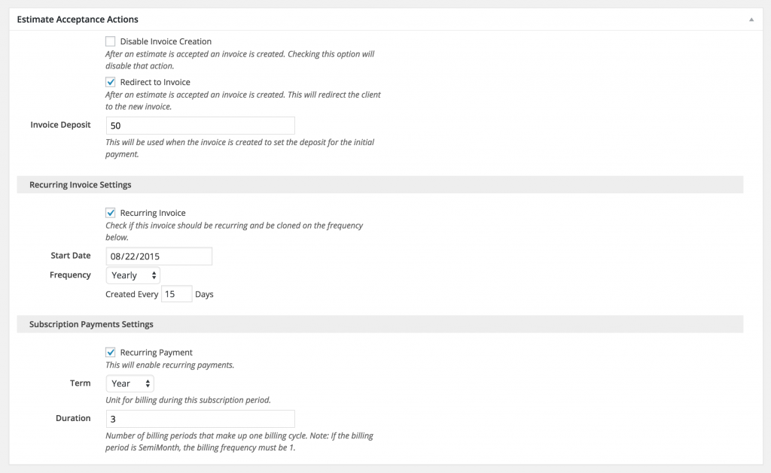Open the Term dropdown showing Year
Viewport: 771px width, 473px height.
click(129, 383)
